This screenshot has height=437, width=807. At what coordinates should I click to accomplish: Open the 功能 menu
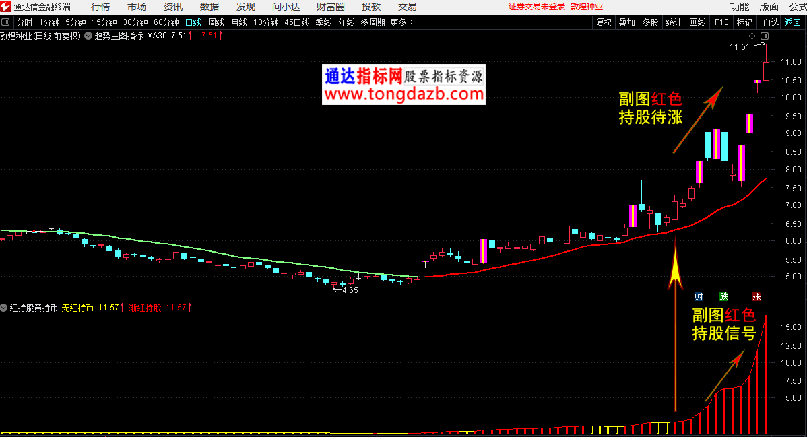(740, 7)
